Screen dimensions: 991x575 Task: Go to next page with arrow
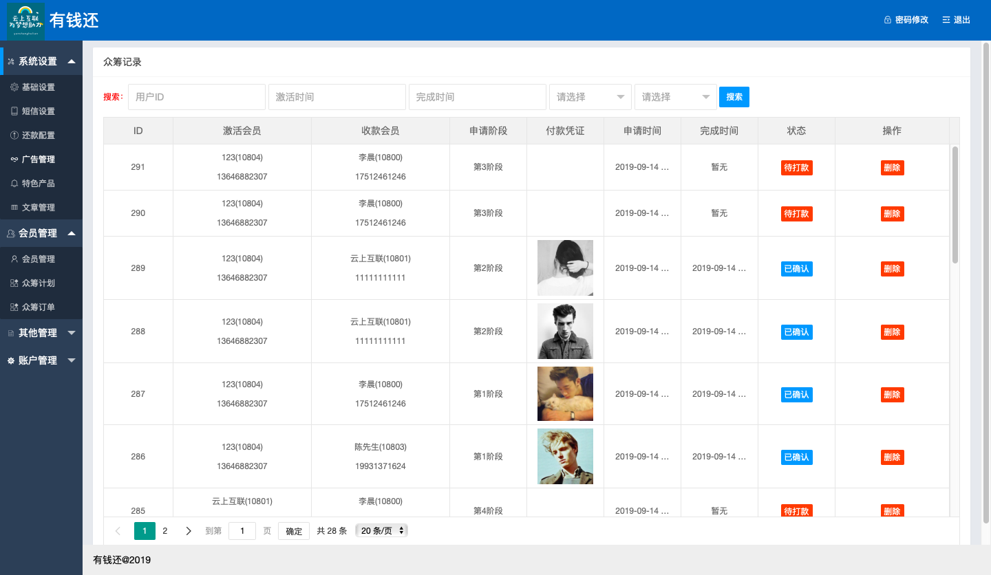tap(189, 531)
